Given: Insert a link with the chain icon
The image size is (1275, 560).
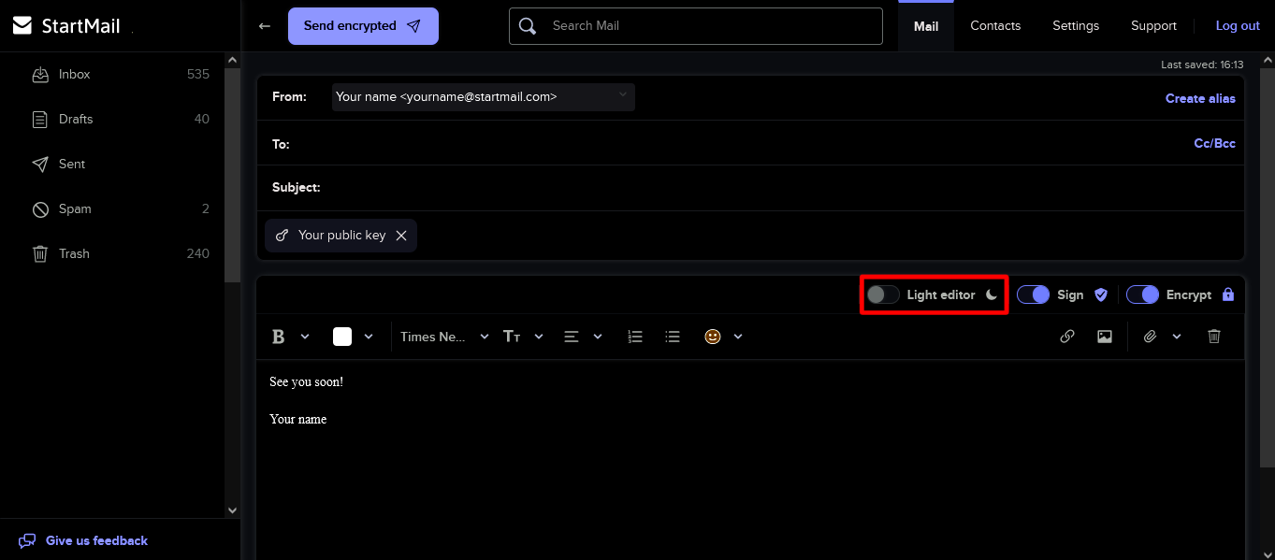Looking at the screenshot, I should coord(1067,337).
